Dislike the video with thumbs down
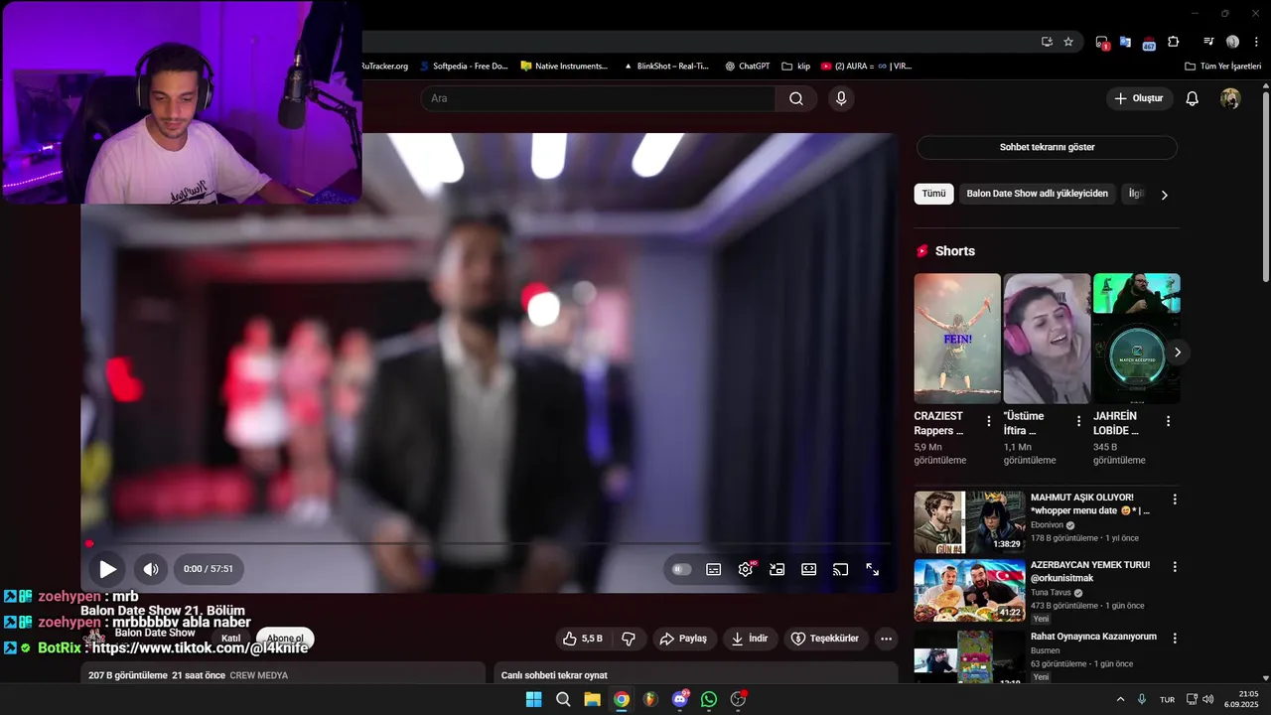This screenshot has height=715, width=1271. (629, 639)
